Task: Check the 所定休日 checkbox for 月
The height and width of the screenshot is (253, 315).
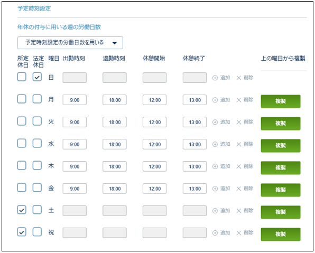Action: point(22,99)
